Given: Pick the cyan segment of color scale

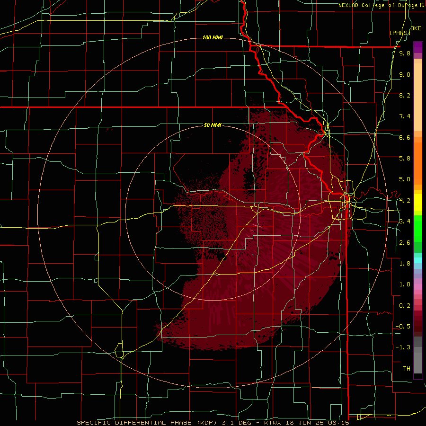Looking at the screenshot, I should (418, 260).
